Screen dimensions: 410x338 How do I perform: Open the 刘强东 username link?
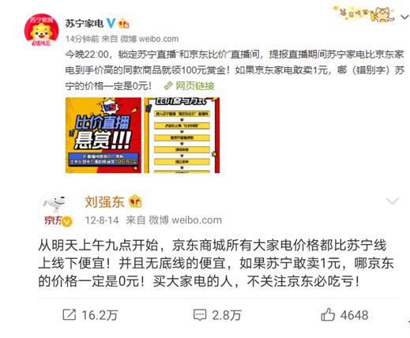tap(104, 202)
